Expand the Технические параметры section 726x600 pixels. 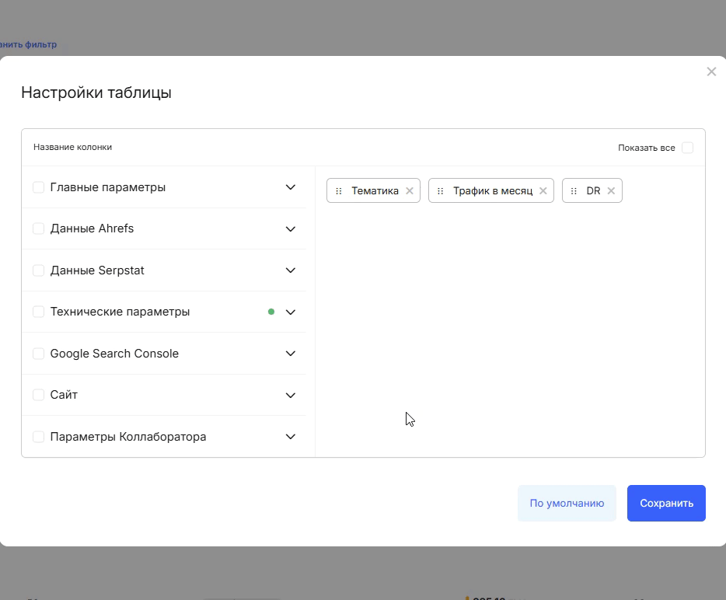tap(290, 312)
